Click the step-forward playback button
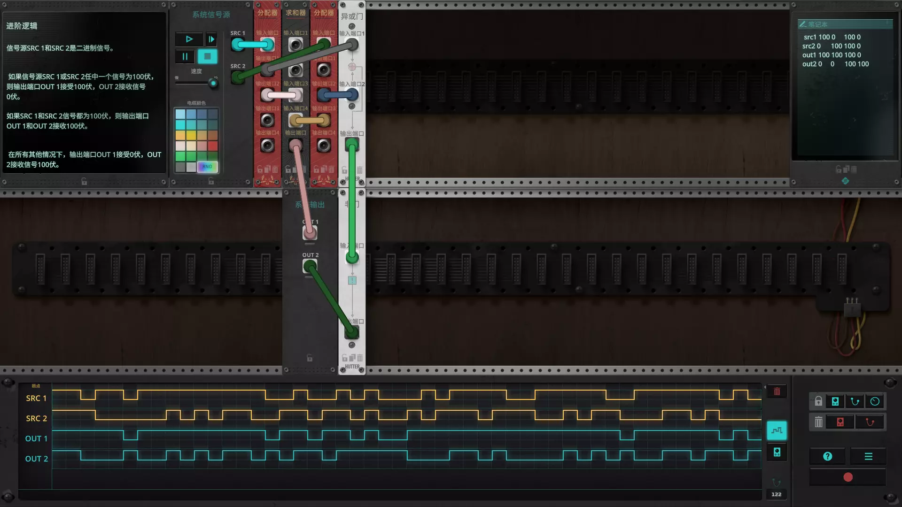The height and width of the screenshot is (507, 902). pos(211,39)
